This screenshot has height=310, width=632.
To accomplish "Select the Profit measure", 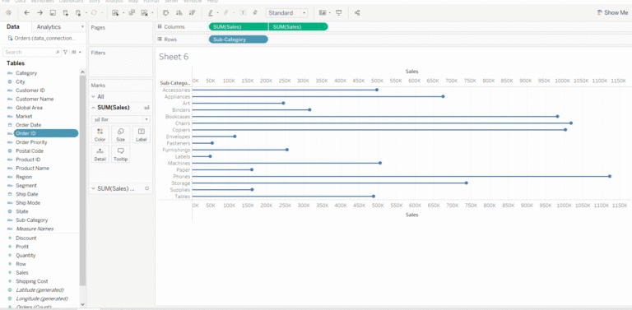I will pyautogui.click(x=22, y=247).
